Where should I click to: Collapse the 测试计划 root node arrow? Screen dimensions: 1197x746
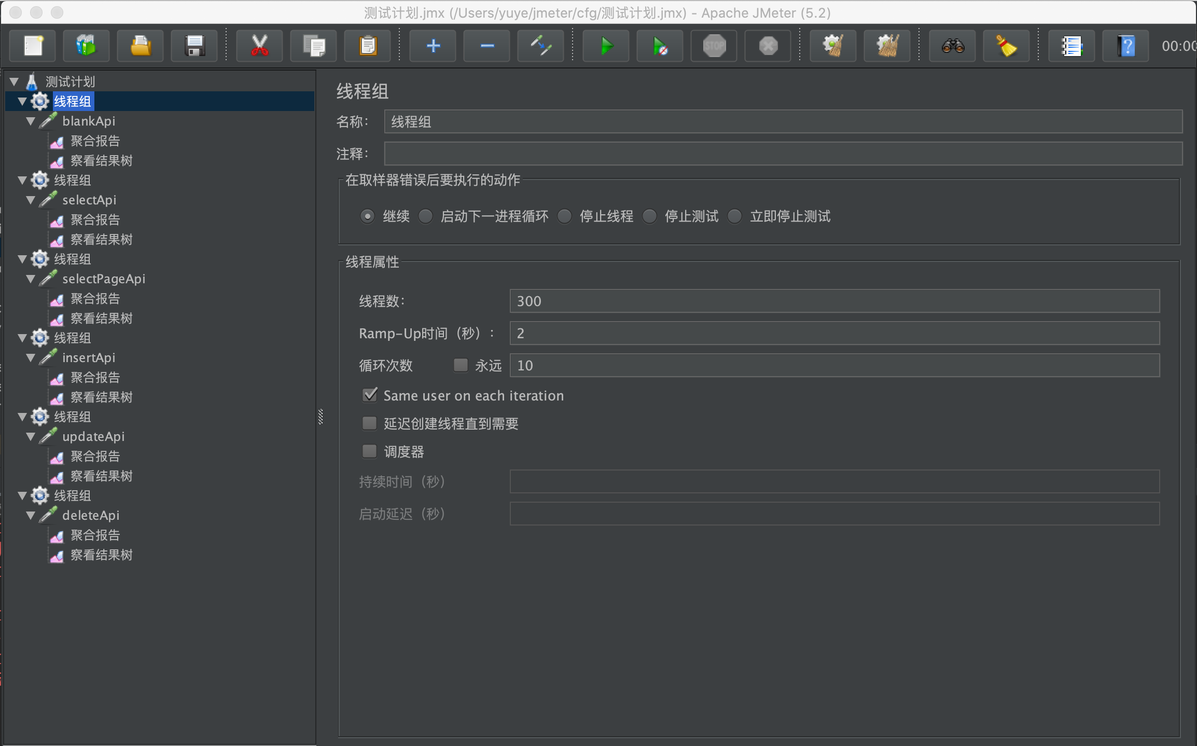(x=15, y=81)
